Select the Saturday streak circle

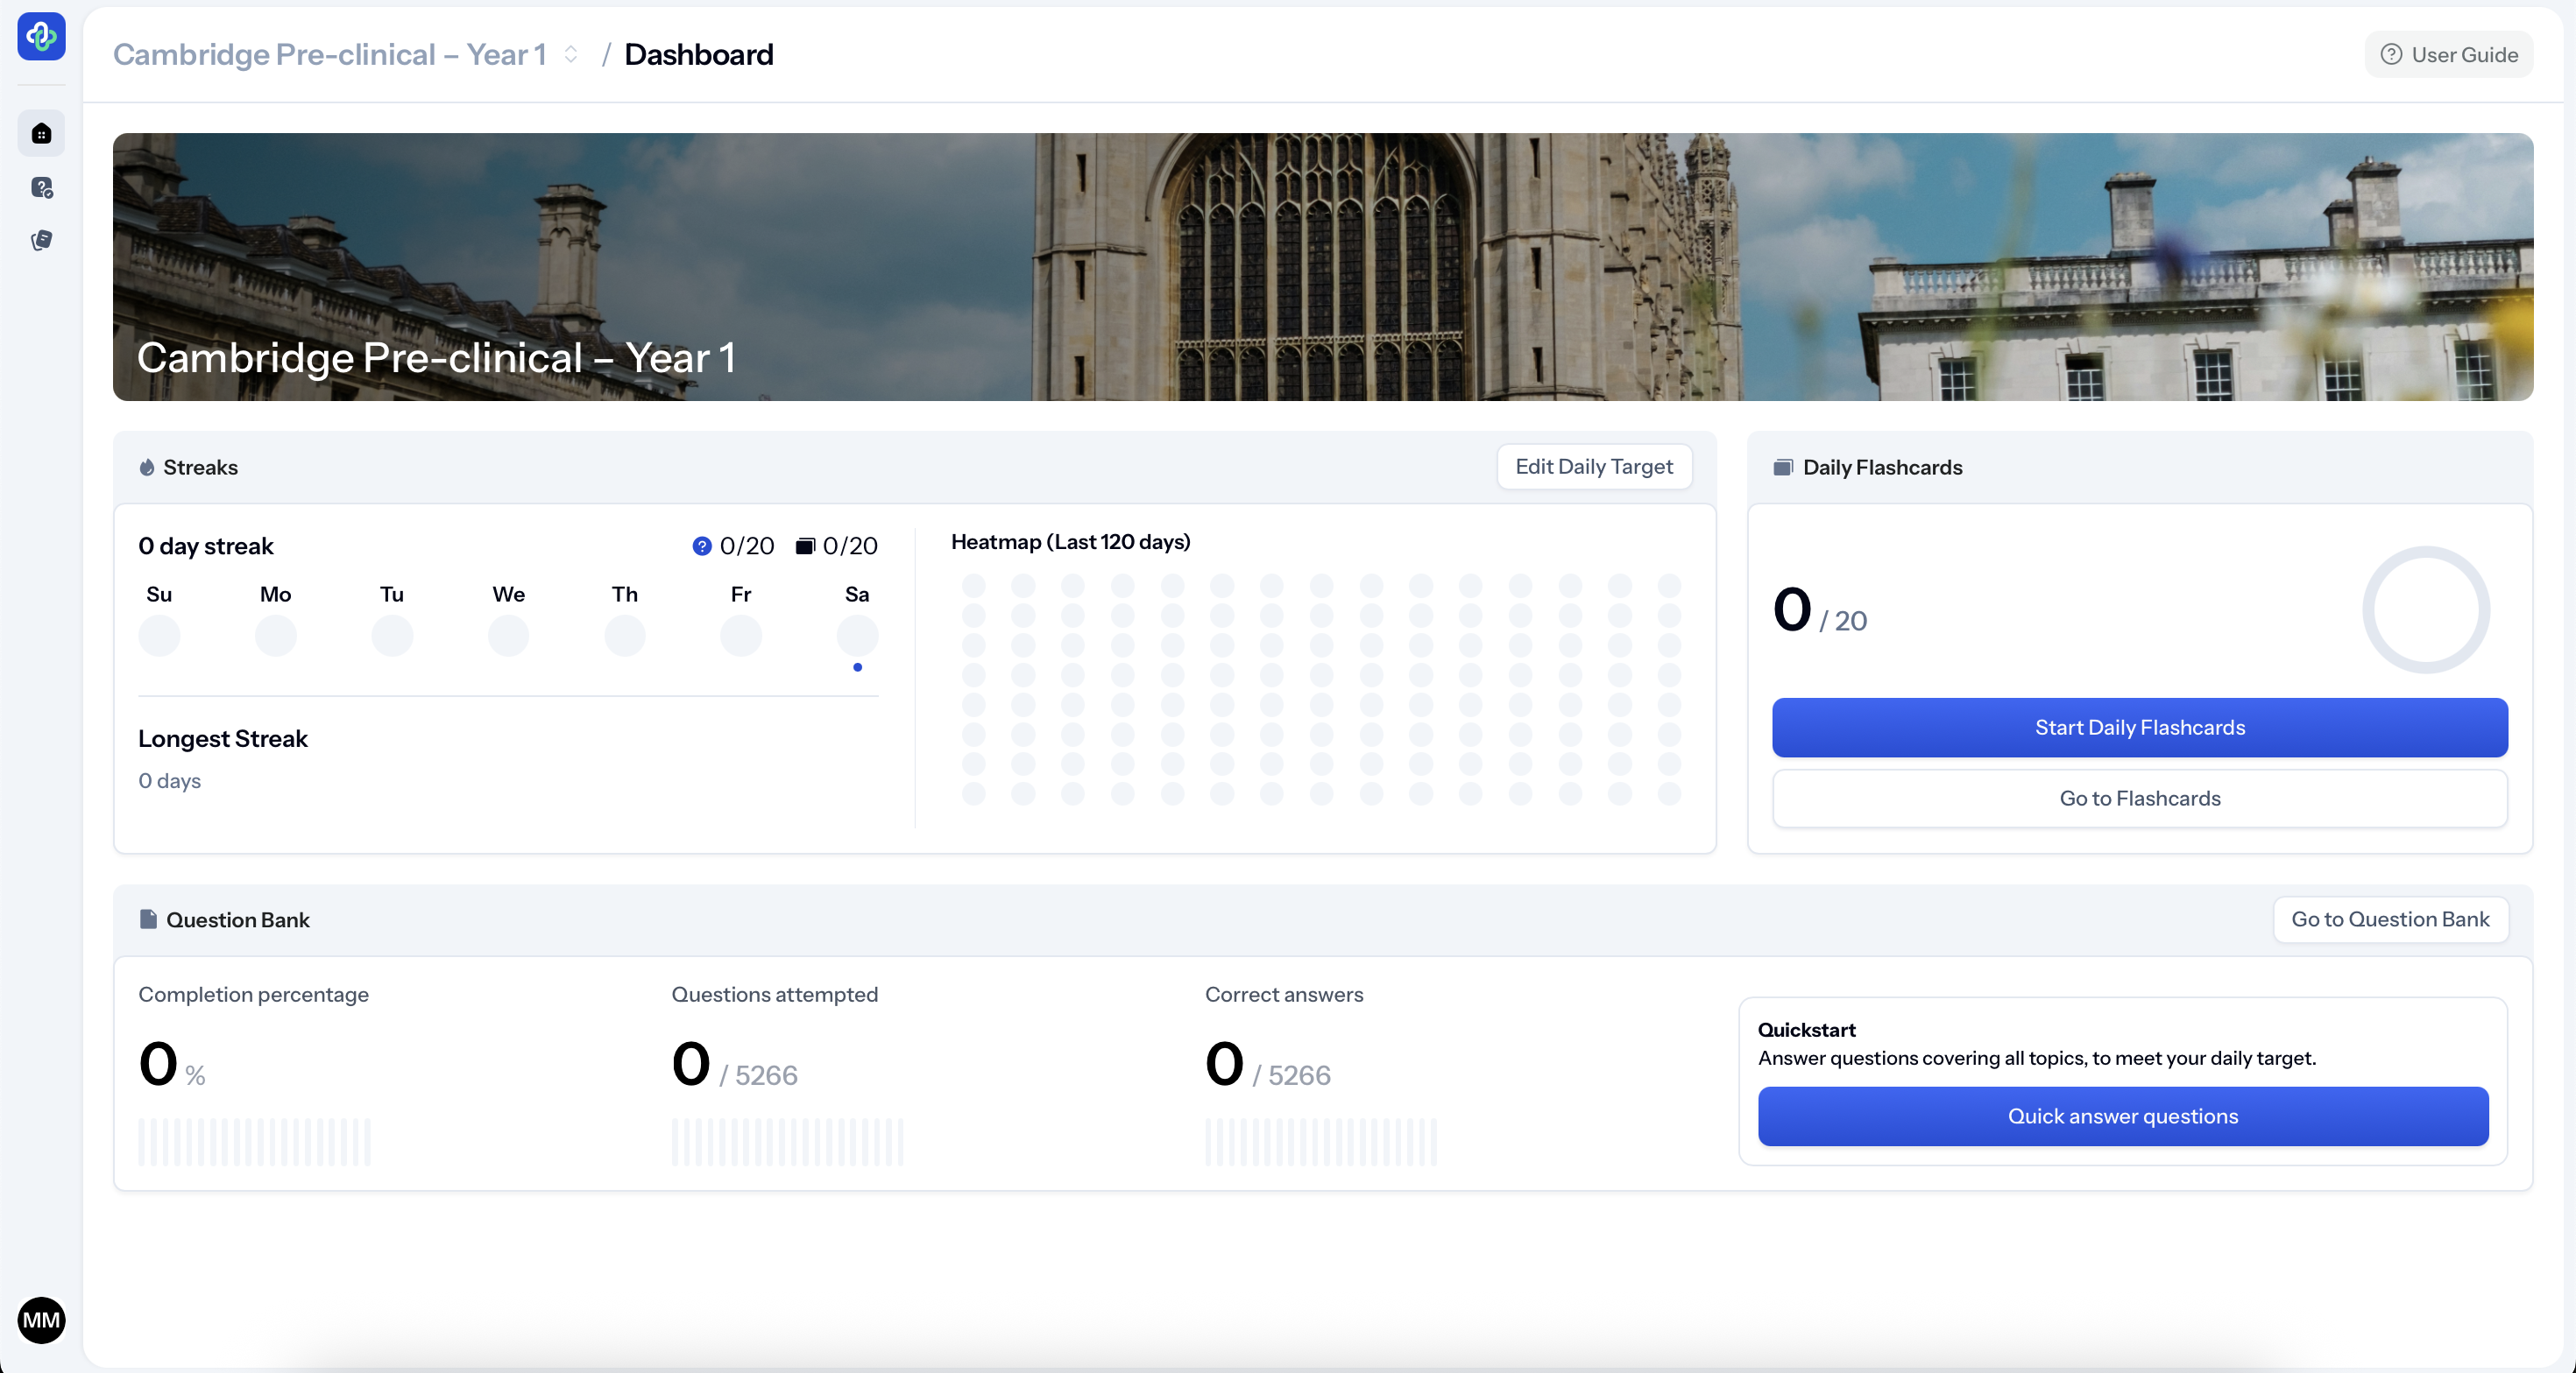coord(857,636)
